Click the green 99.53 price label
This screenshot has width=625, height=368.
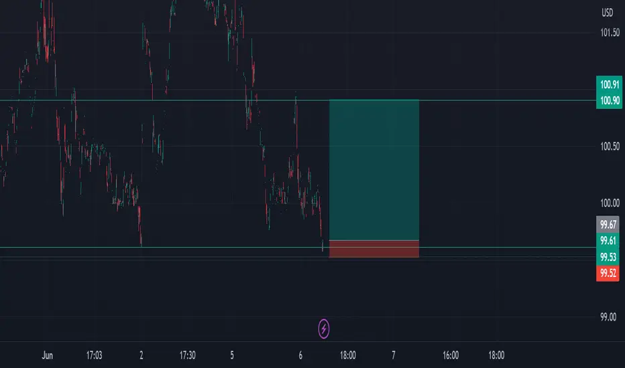pos(608,257)
